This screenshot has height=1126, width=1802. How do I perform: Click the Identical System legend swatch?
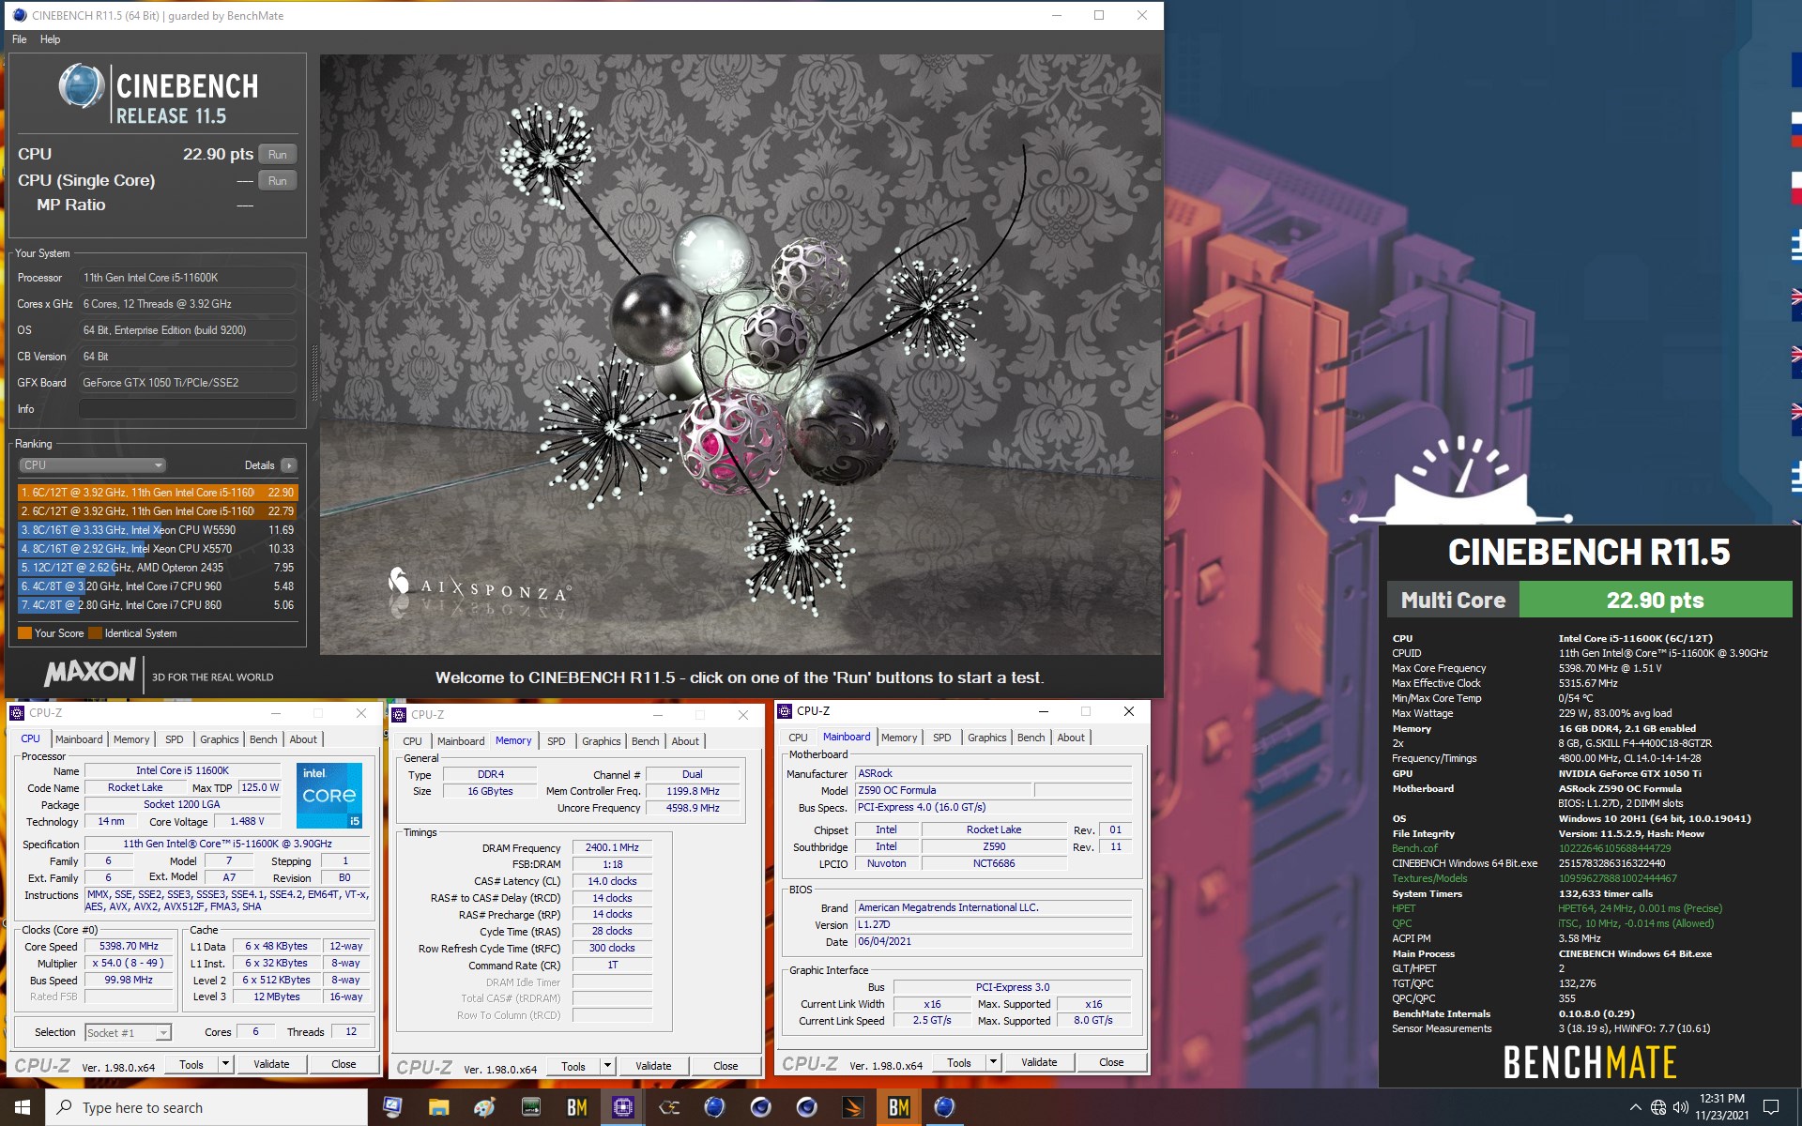click(x=95, y=633)
